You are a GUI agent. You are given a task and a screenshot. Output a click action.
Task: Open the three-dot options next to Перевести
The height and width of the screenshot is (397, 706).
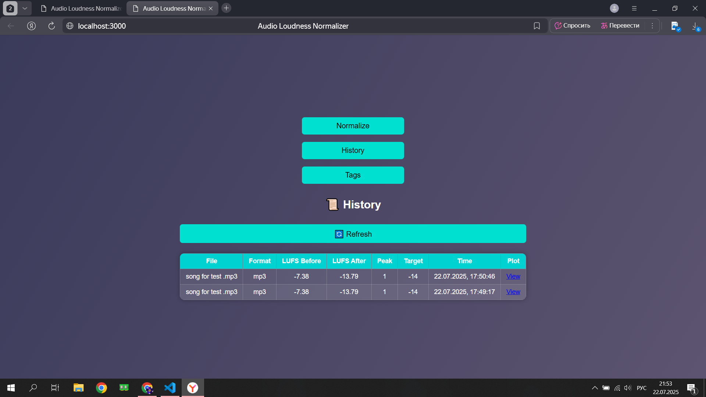coord(652,26)
